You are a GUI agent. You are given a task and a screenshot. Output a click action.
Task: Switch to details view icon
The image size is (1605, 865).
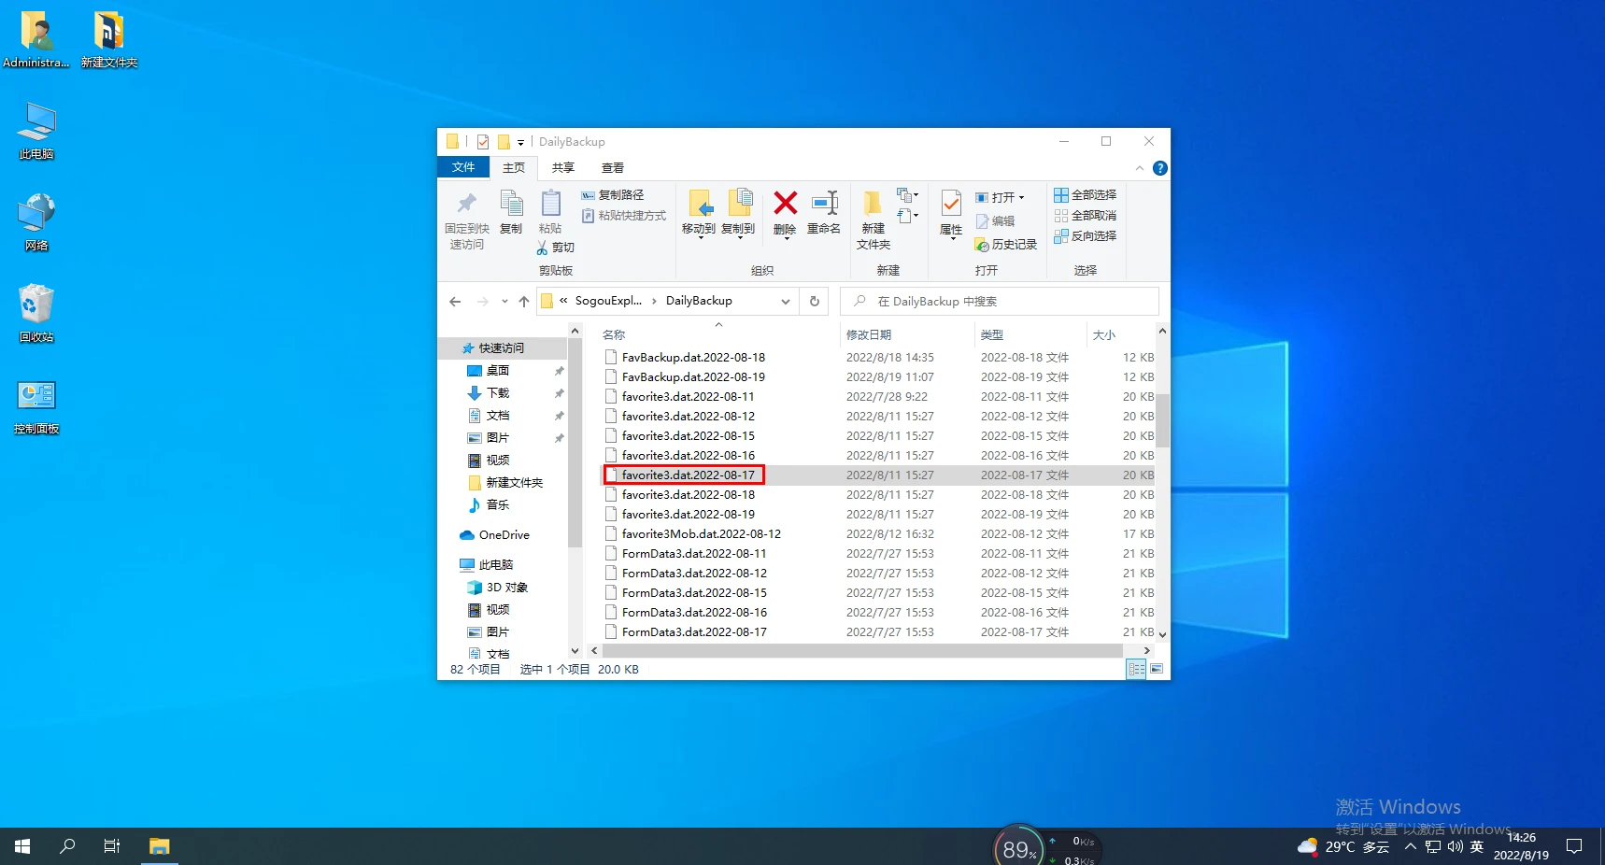[1136, 669]
